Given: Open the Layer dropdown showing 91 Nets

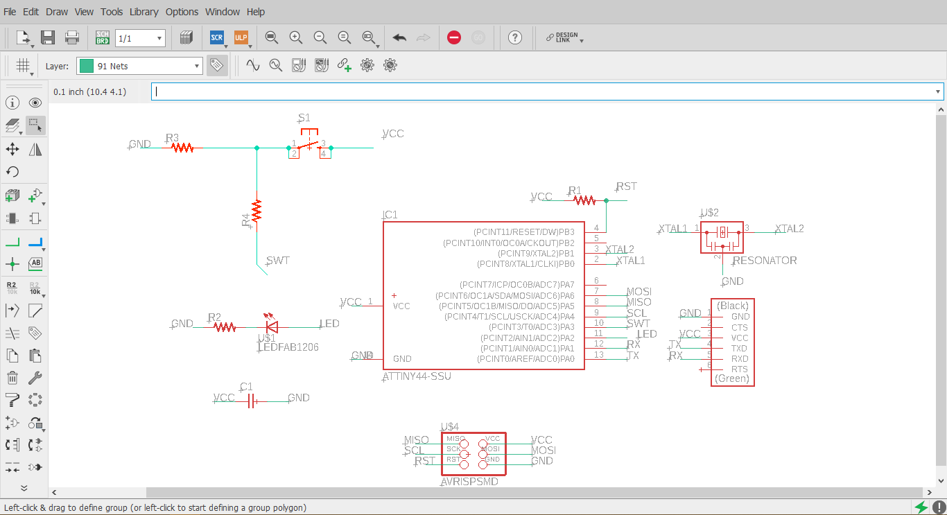Looking at the screenshot, I should pos(139,66).
